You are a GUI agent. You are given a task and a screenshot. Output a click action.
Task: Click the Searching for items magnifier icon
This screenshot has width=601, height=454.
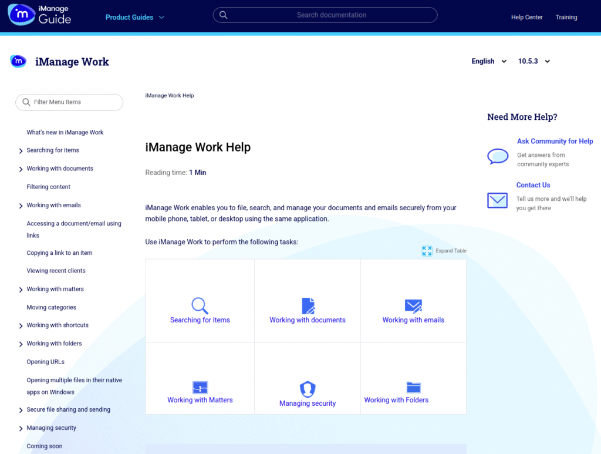[200, 305]
